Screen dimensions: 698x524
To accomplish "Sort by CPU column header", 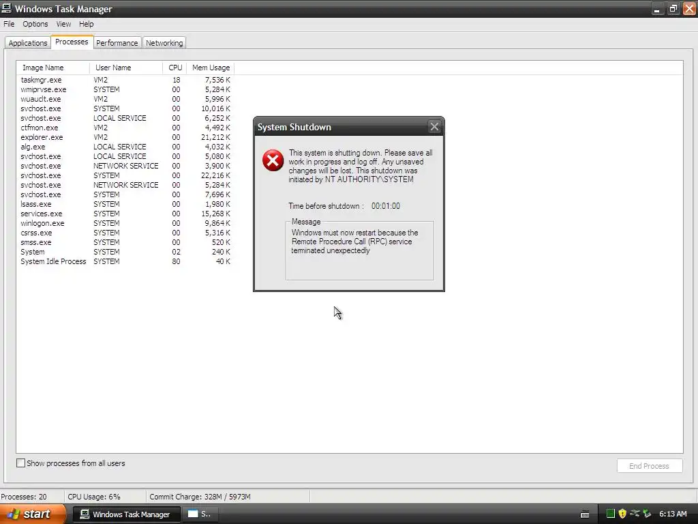I will [174, 68].
